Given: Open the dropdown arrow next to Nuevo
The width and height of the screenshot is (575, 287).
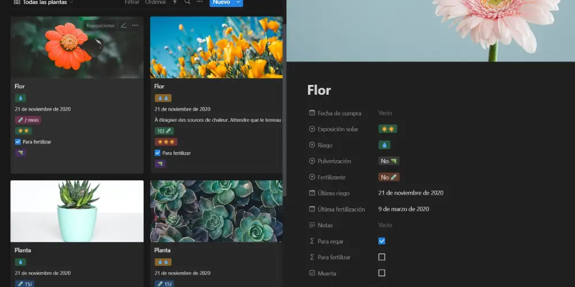Looking at the screenshot, I should (239, 2).
